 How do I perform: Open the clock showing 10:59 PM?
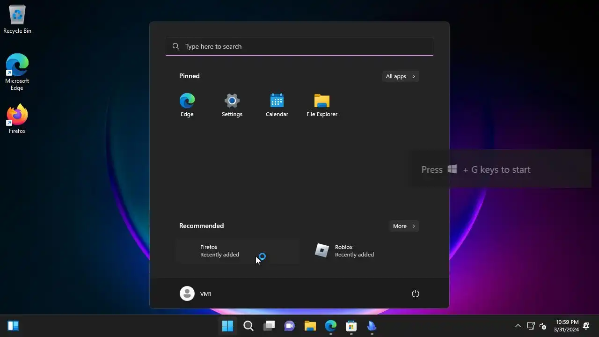click(x=566, y=326)
